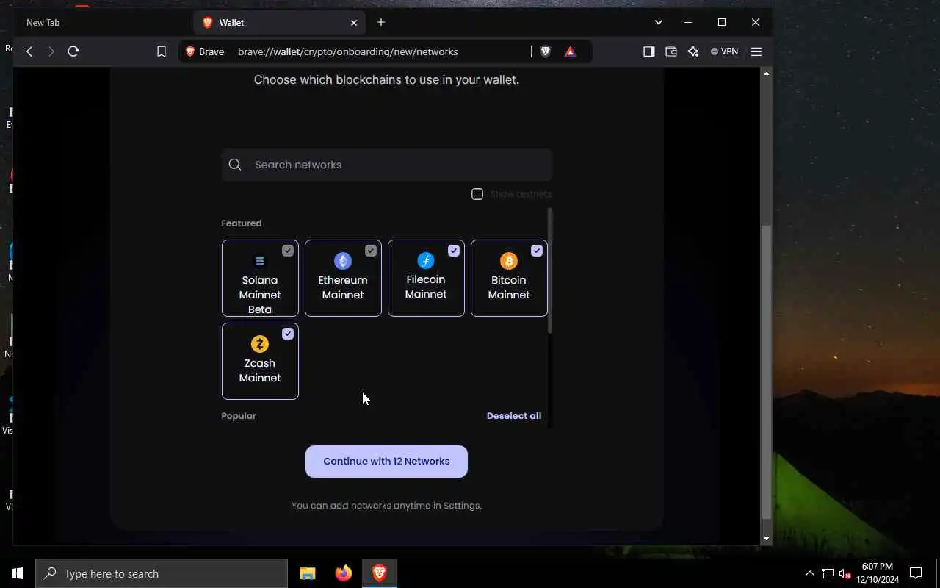Open File Explorer from taskbar
Viewport: 940px width, 588px height.
[308, 573]
